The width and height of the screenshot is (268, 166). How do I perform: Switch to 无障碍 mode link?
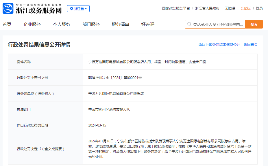coord(230,8)
